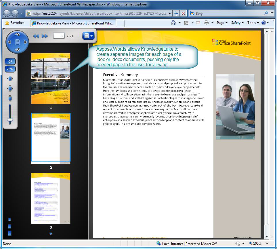
Task: Go to previous page double-arrow
Action: pyautogui.click(x=36, y=36)
